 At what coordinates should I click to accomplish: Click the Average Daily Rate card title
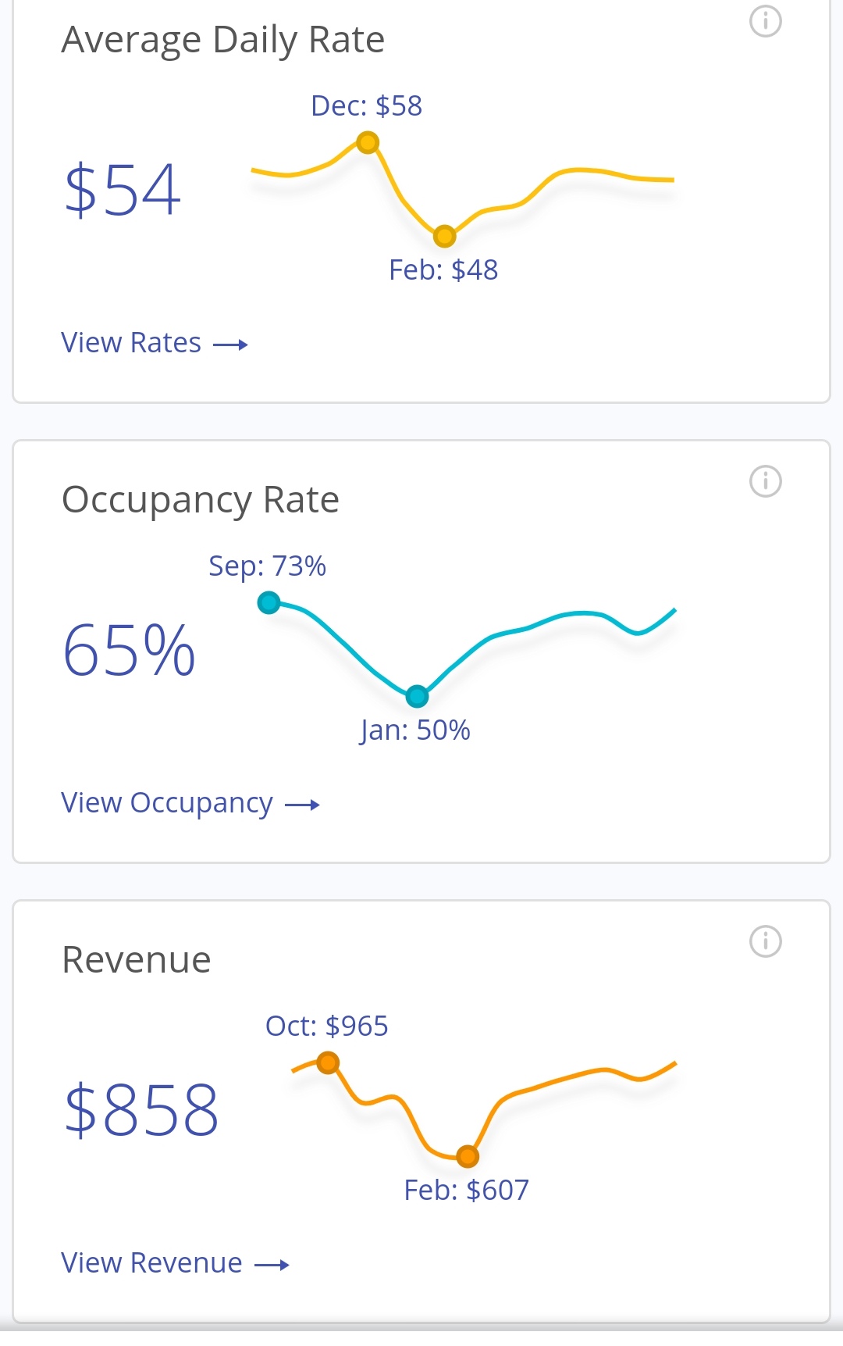point(223,40)
